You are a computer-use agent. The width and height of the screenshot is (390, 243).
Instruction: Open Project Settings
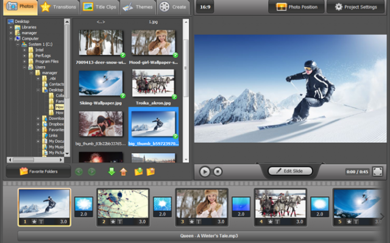click(x=356, y=7)
